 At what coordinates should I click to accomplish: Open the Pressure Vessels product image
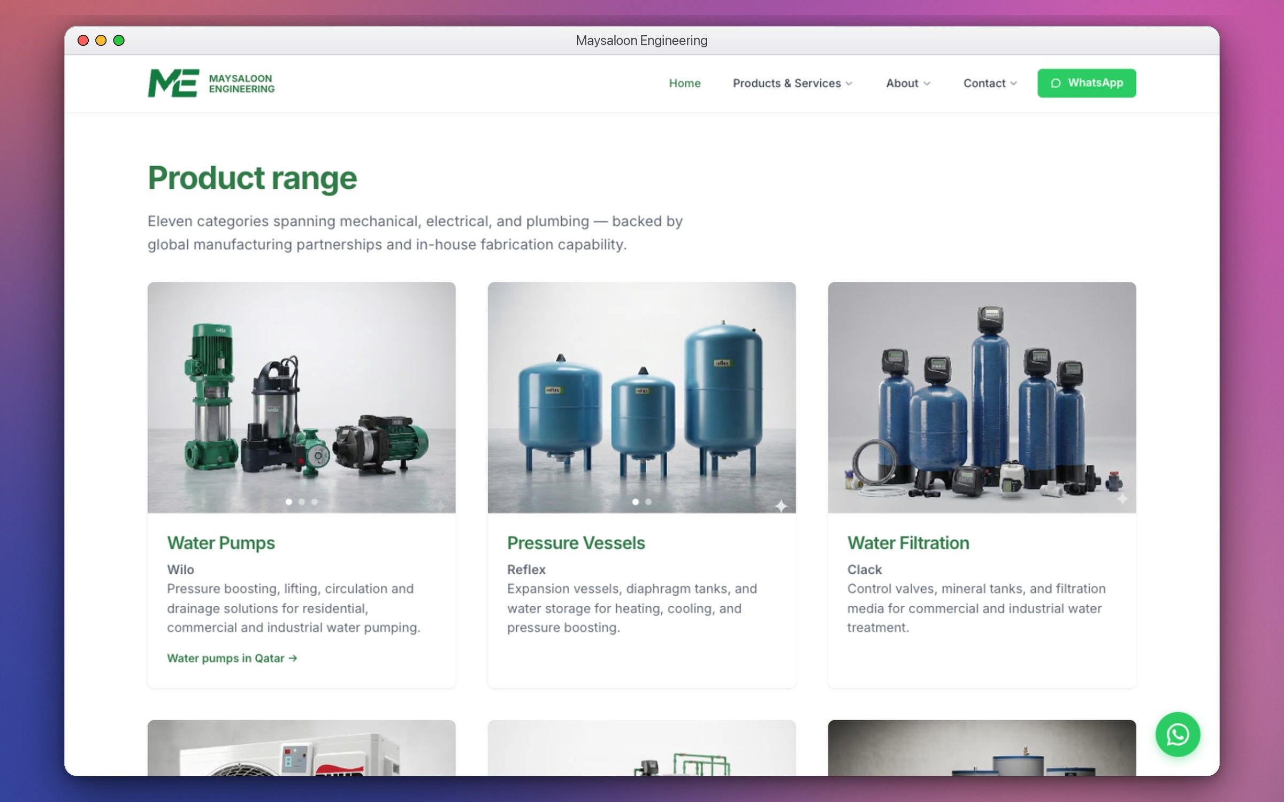[641, 397]
